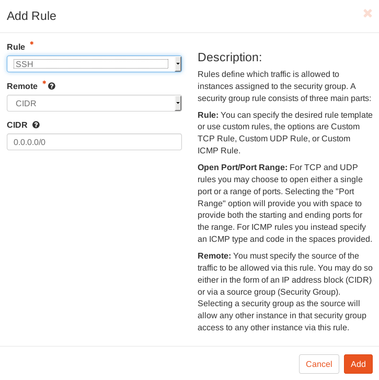The width and height of the screenshot is (379, 380).
Task: Click the Remote field help icon
Action: pos(52,86)
